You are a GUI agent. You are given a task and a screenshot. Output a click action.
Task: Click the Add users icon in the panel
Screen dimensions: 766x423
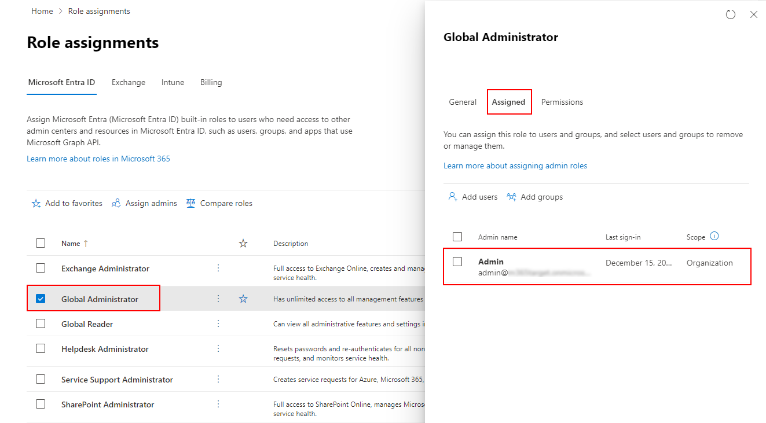click(452, 197)
